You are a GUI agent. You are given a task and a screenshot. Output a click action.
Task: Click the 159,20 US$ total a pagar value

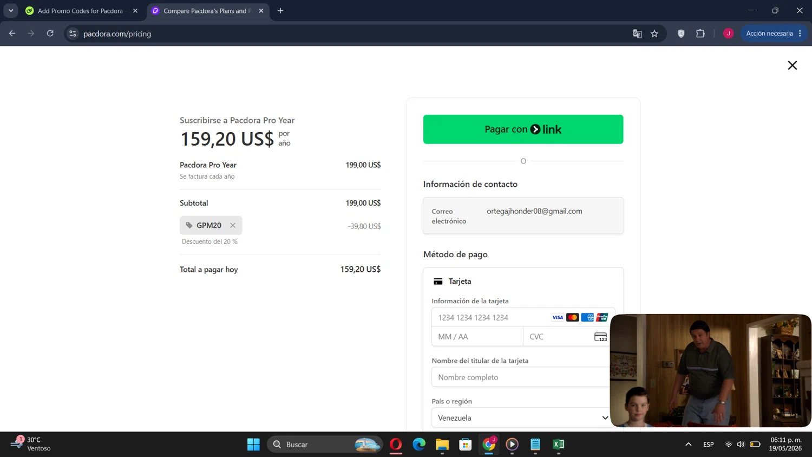point(361,269)
